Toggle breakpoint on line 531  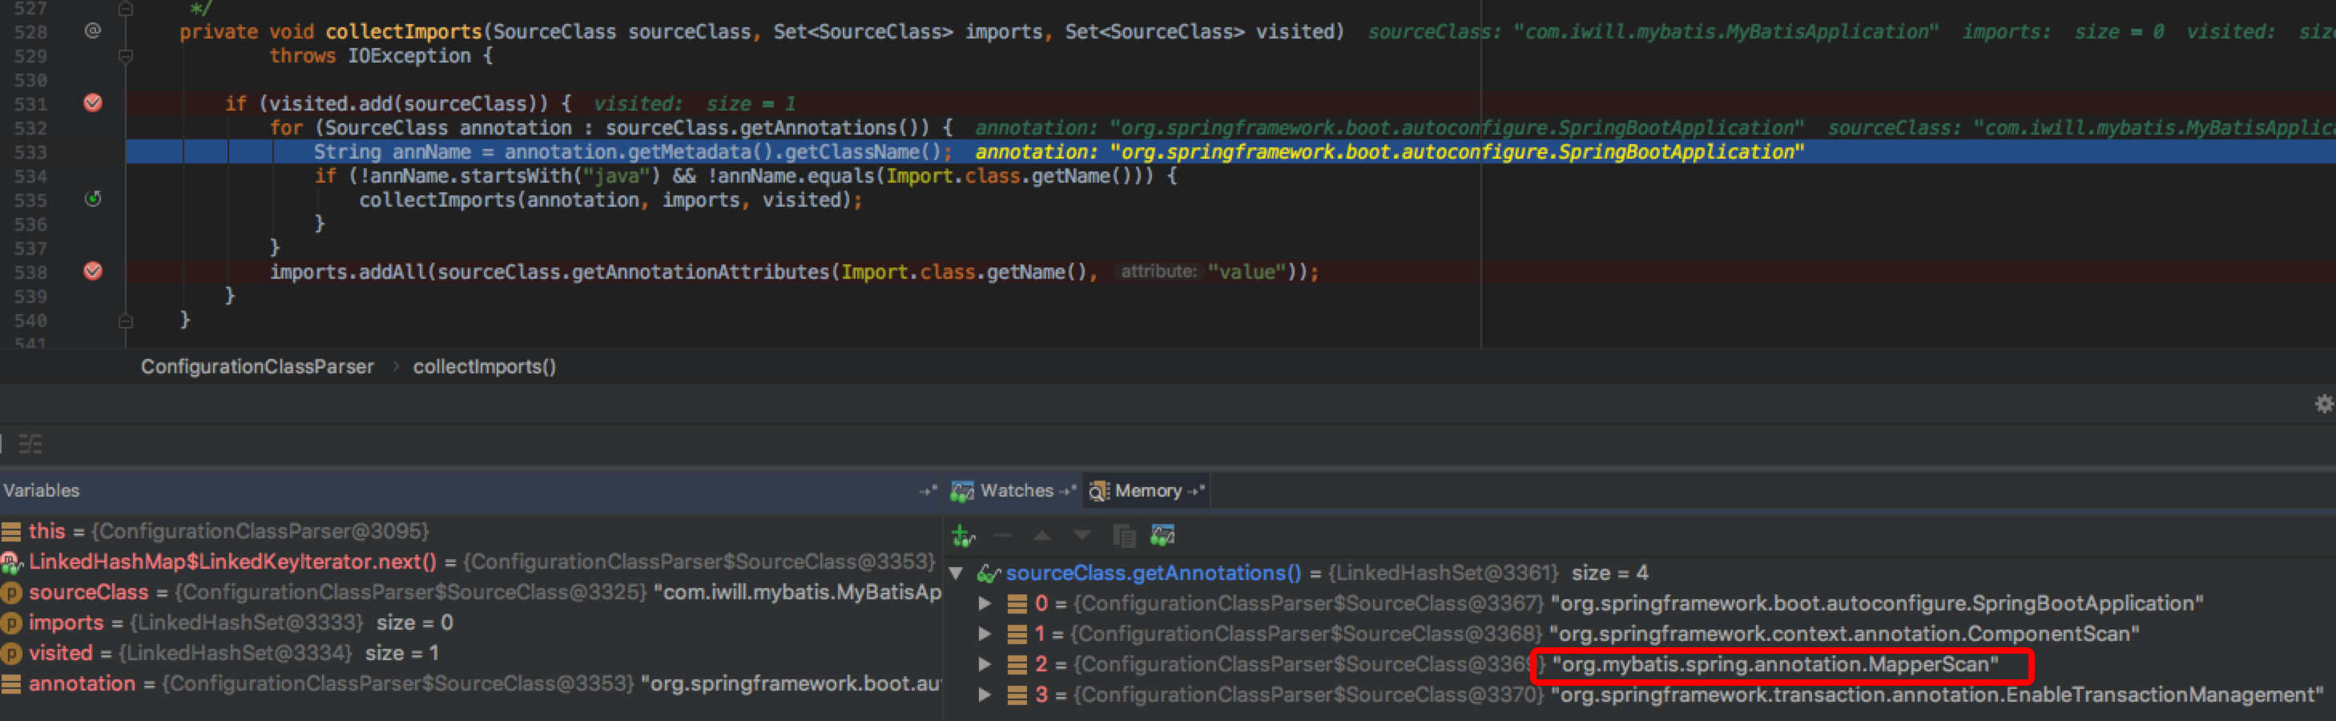(x=92, y=103)
